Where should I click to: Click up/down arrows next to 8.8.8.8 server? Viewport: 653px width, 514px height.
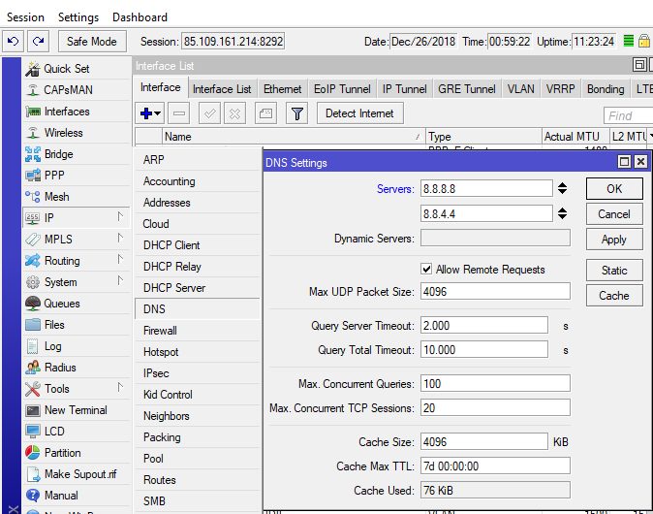coord(562,188)
